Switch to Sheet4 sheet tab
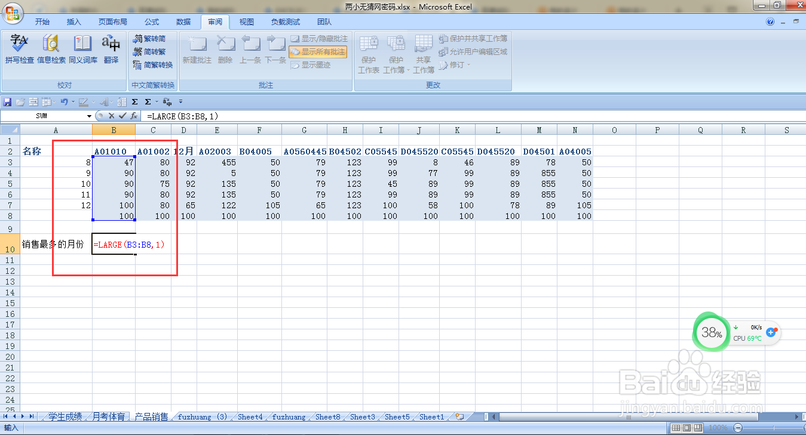 pos(250,417)
